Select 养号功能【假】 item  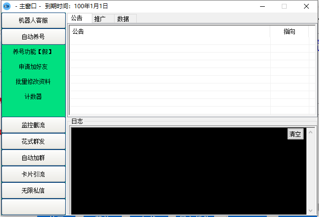[x=33, y=52]
